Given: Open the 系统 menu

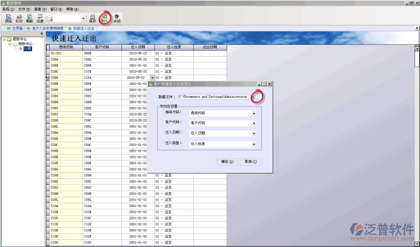Looking at the screenshot, I should 8,9.
